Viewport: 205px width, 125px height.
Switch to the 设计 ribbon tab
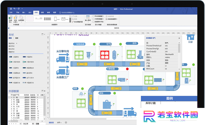coord(30,13)
